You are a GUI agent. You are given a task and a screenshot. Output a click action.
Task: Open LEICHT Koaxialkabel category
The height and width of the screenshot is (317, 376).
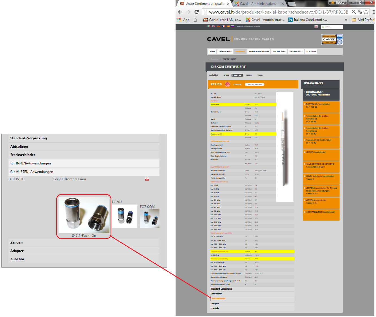pyautogui.click(x=321, y=155)
